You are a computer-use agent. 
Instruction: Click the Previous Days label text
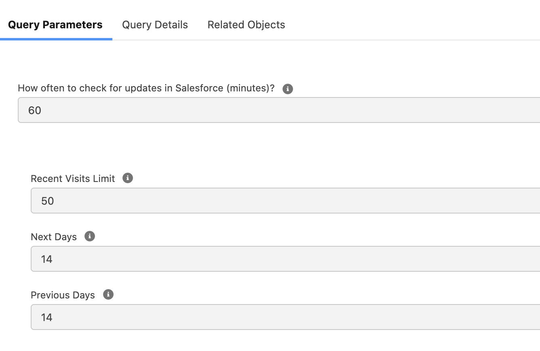(x=63, y=295)
